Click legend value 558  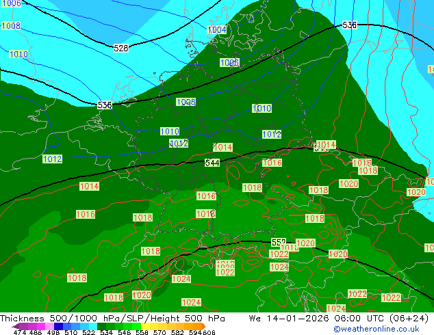(142, 332)
